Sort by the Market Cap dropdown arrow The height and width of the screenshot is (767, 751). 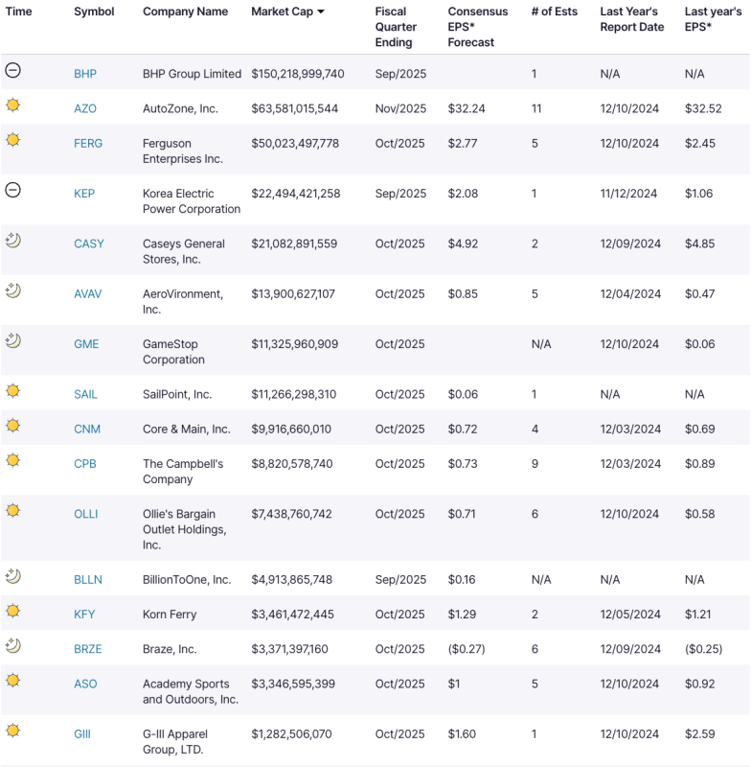click(x=321, y=12)
